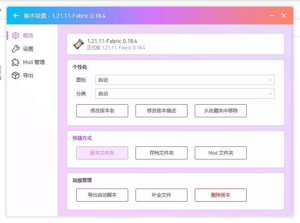Screen dimensions: 300x223
Task: Open the 版本文件夹 shortcut
Action: coord(102,153)
